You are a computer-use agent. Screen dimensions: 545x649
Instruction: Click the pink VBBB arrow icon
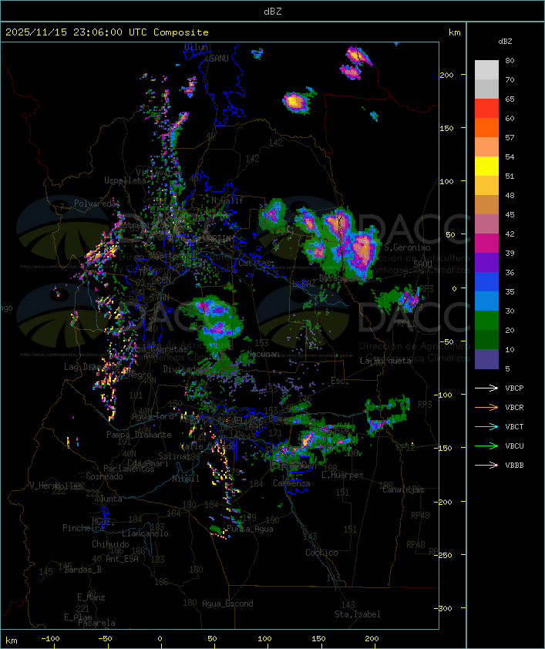point(486,466)
